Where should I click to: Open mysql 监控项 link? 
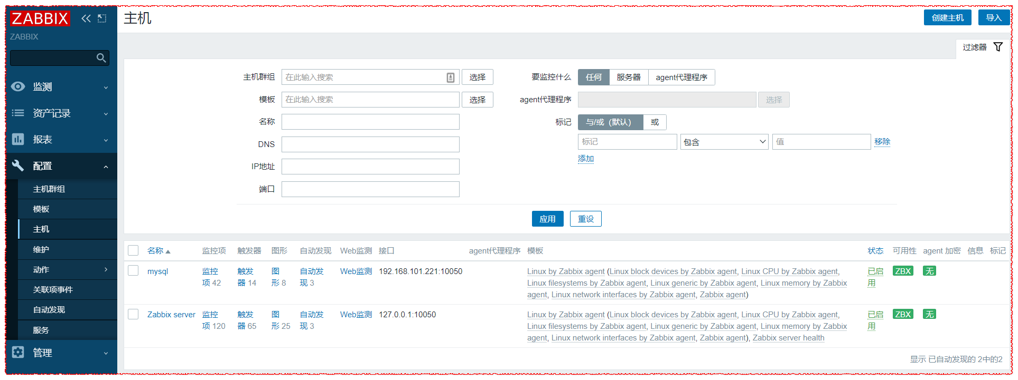[x=210, y=277]
